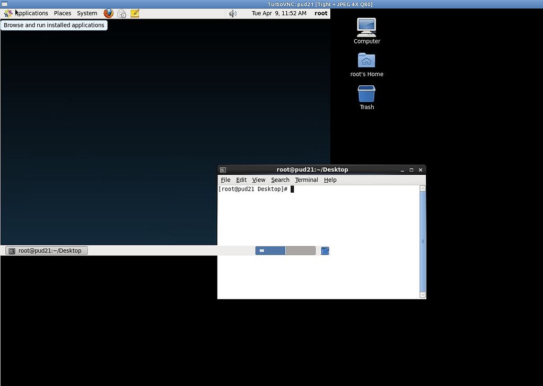
Task: Click the terminal scrollbar down arrow
Action: point(423,294)
